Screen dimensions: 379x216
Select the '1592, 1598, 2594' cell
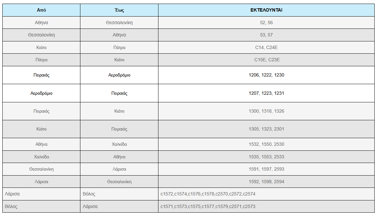click(x=266, y=182)
